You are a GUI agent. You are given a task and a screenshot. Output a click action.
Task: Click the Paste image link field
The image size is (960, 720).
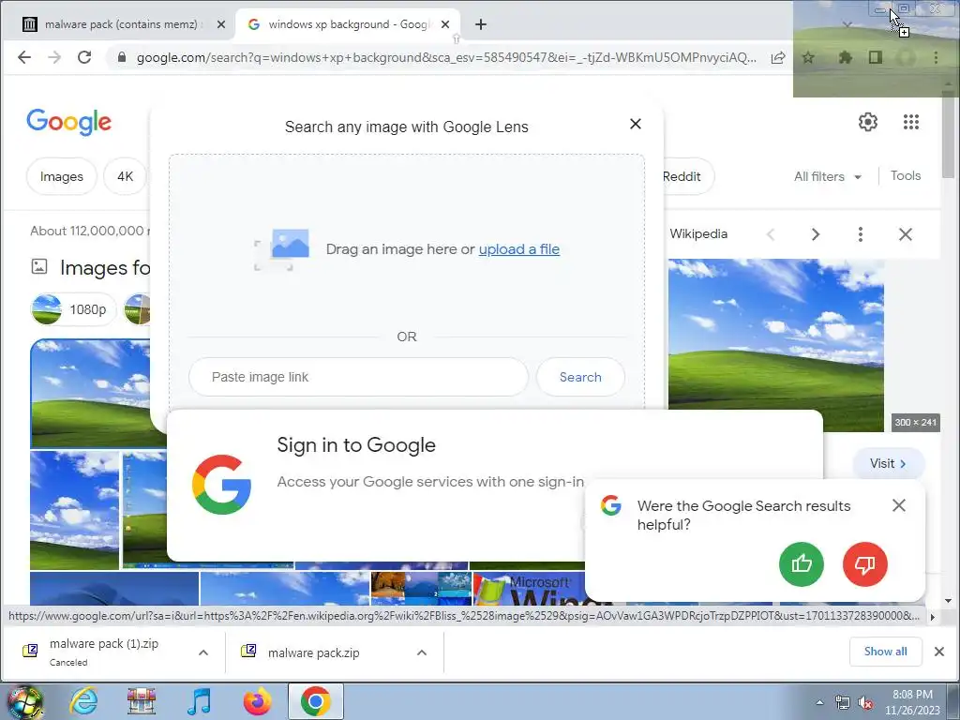tap(358, 377)
